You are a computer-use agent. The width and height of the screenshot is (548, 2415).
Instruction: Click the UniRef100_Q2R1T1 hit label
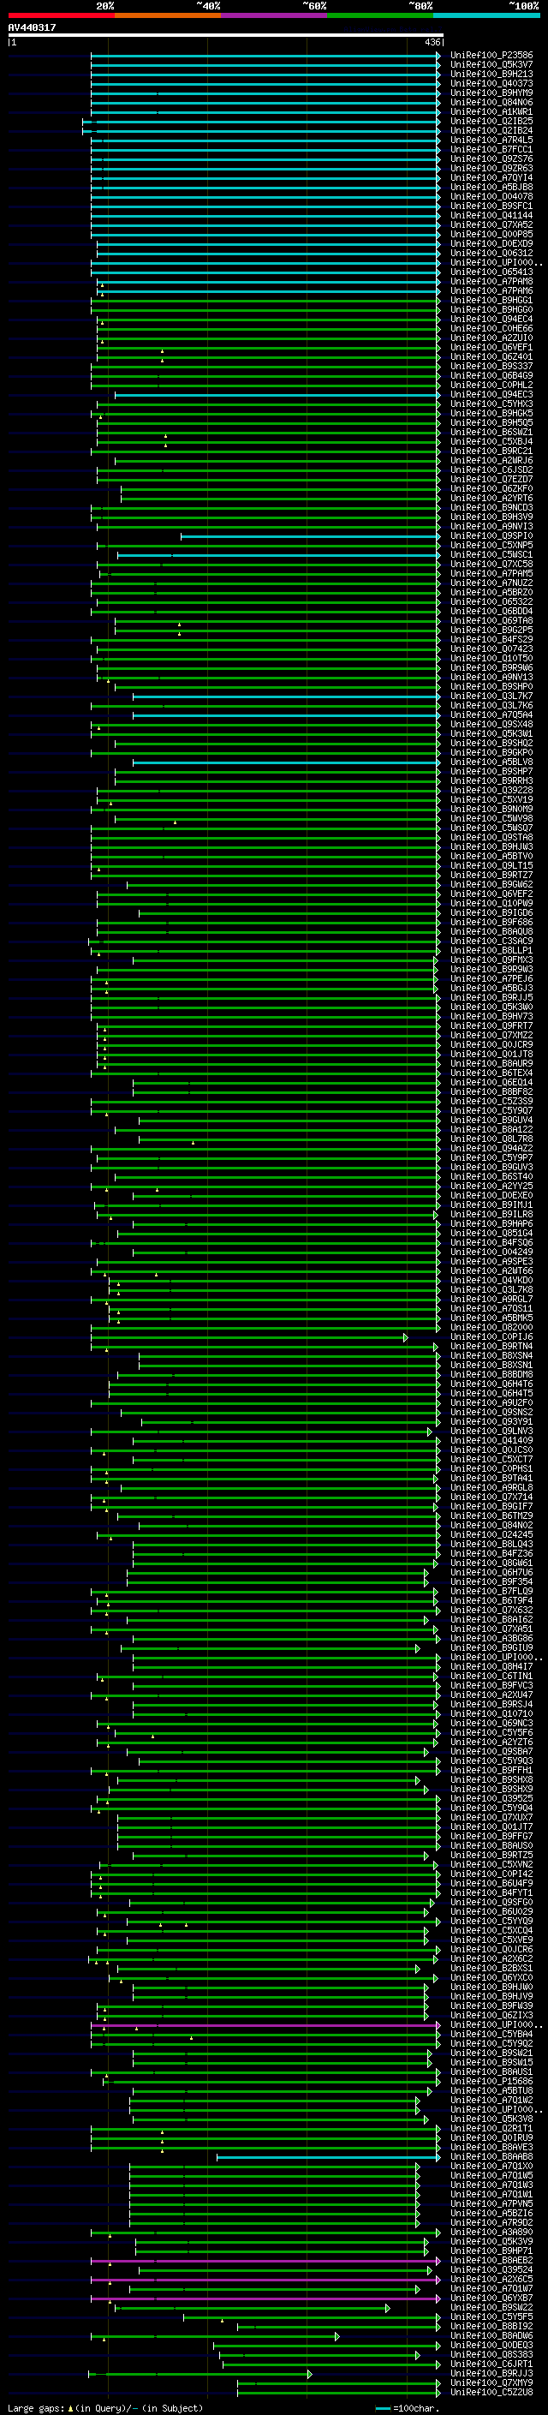tap(491, 2128)
